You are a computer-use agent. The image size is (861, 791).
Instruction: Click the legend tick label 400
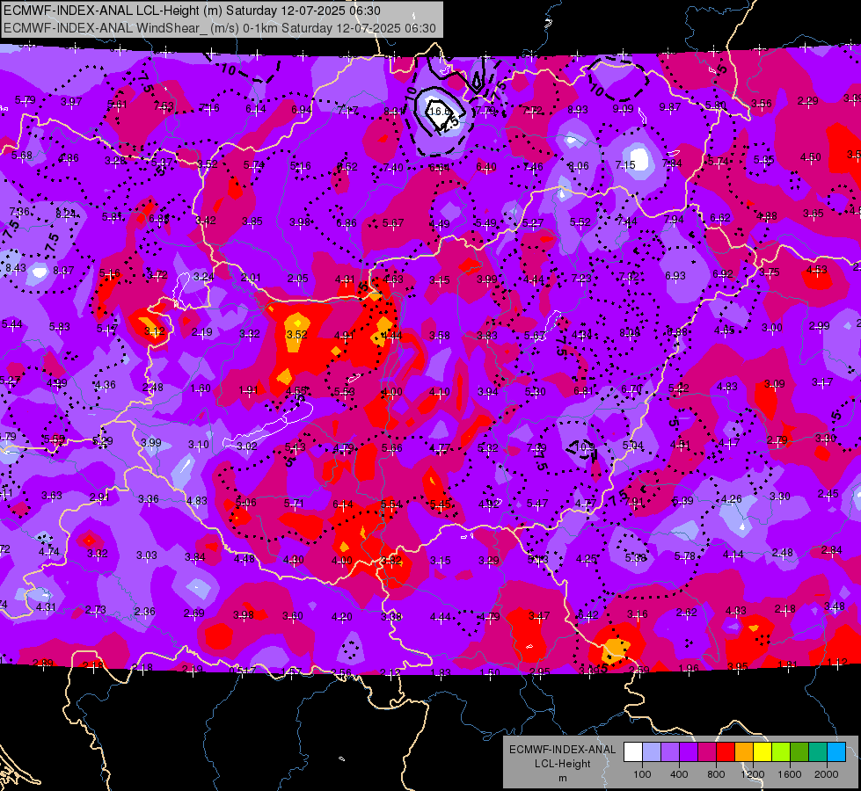(679, 774)
